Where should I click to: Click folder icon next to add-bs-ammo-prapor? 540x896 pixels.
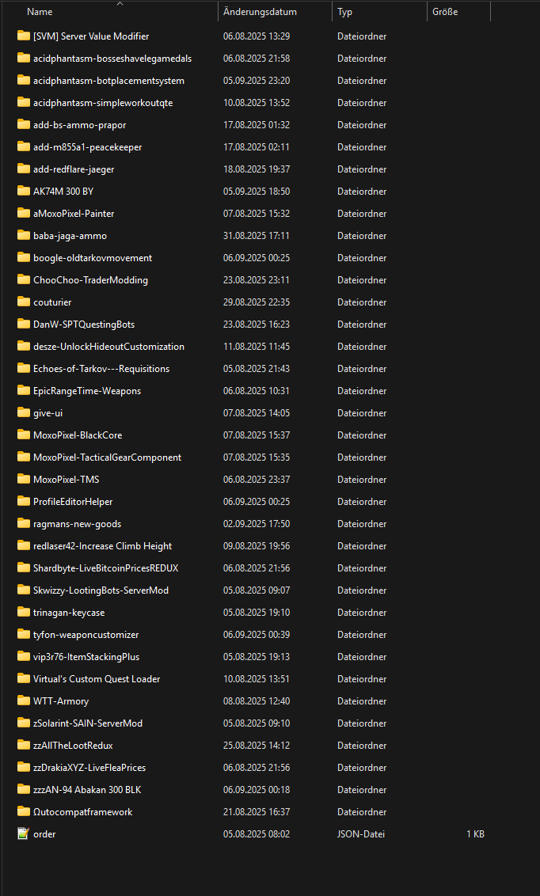[24, 124]
